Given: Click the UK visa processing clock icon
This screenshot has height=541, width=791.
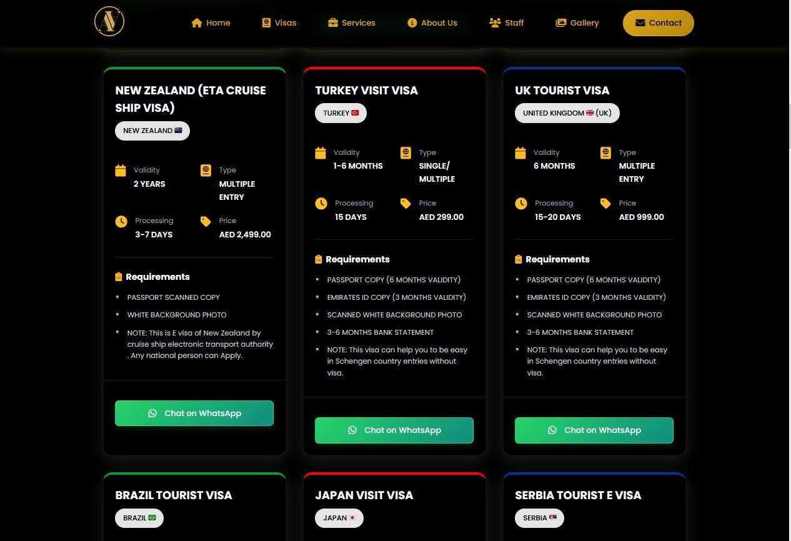Looking at the screenshot, I should click(520, 204).
